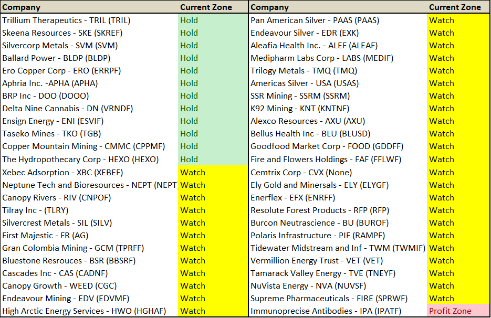Click Ballard Power - BLDP (BLDP) cell

tap(89, 58)
